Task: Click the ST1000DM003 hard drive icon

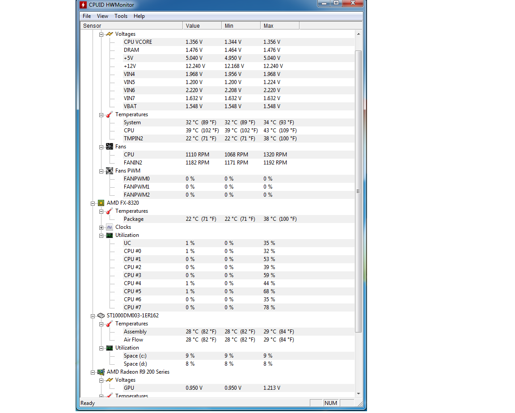Action: 101,316
